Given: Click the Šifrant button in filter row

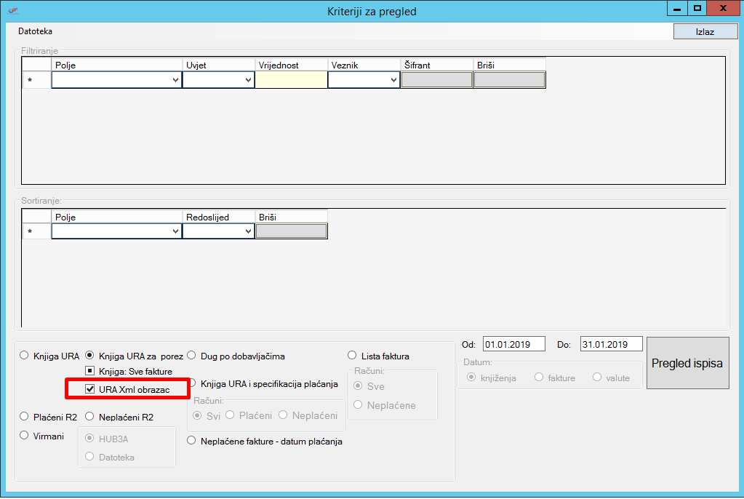Looking at the screenshot, I should click(x=437, y=80).
